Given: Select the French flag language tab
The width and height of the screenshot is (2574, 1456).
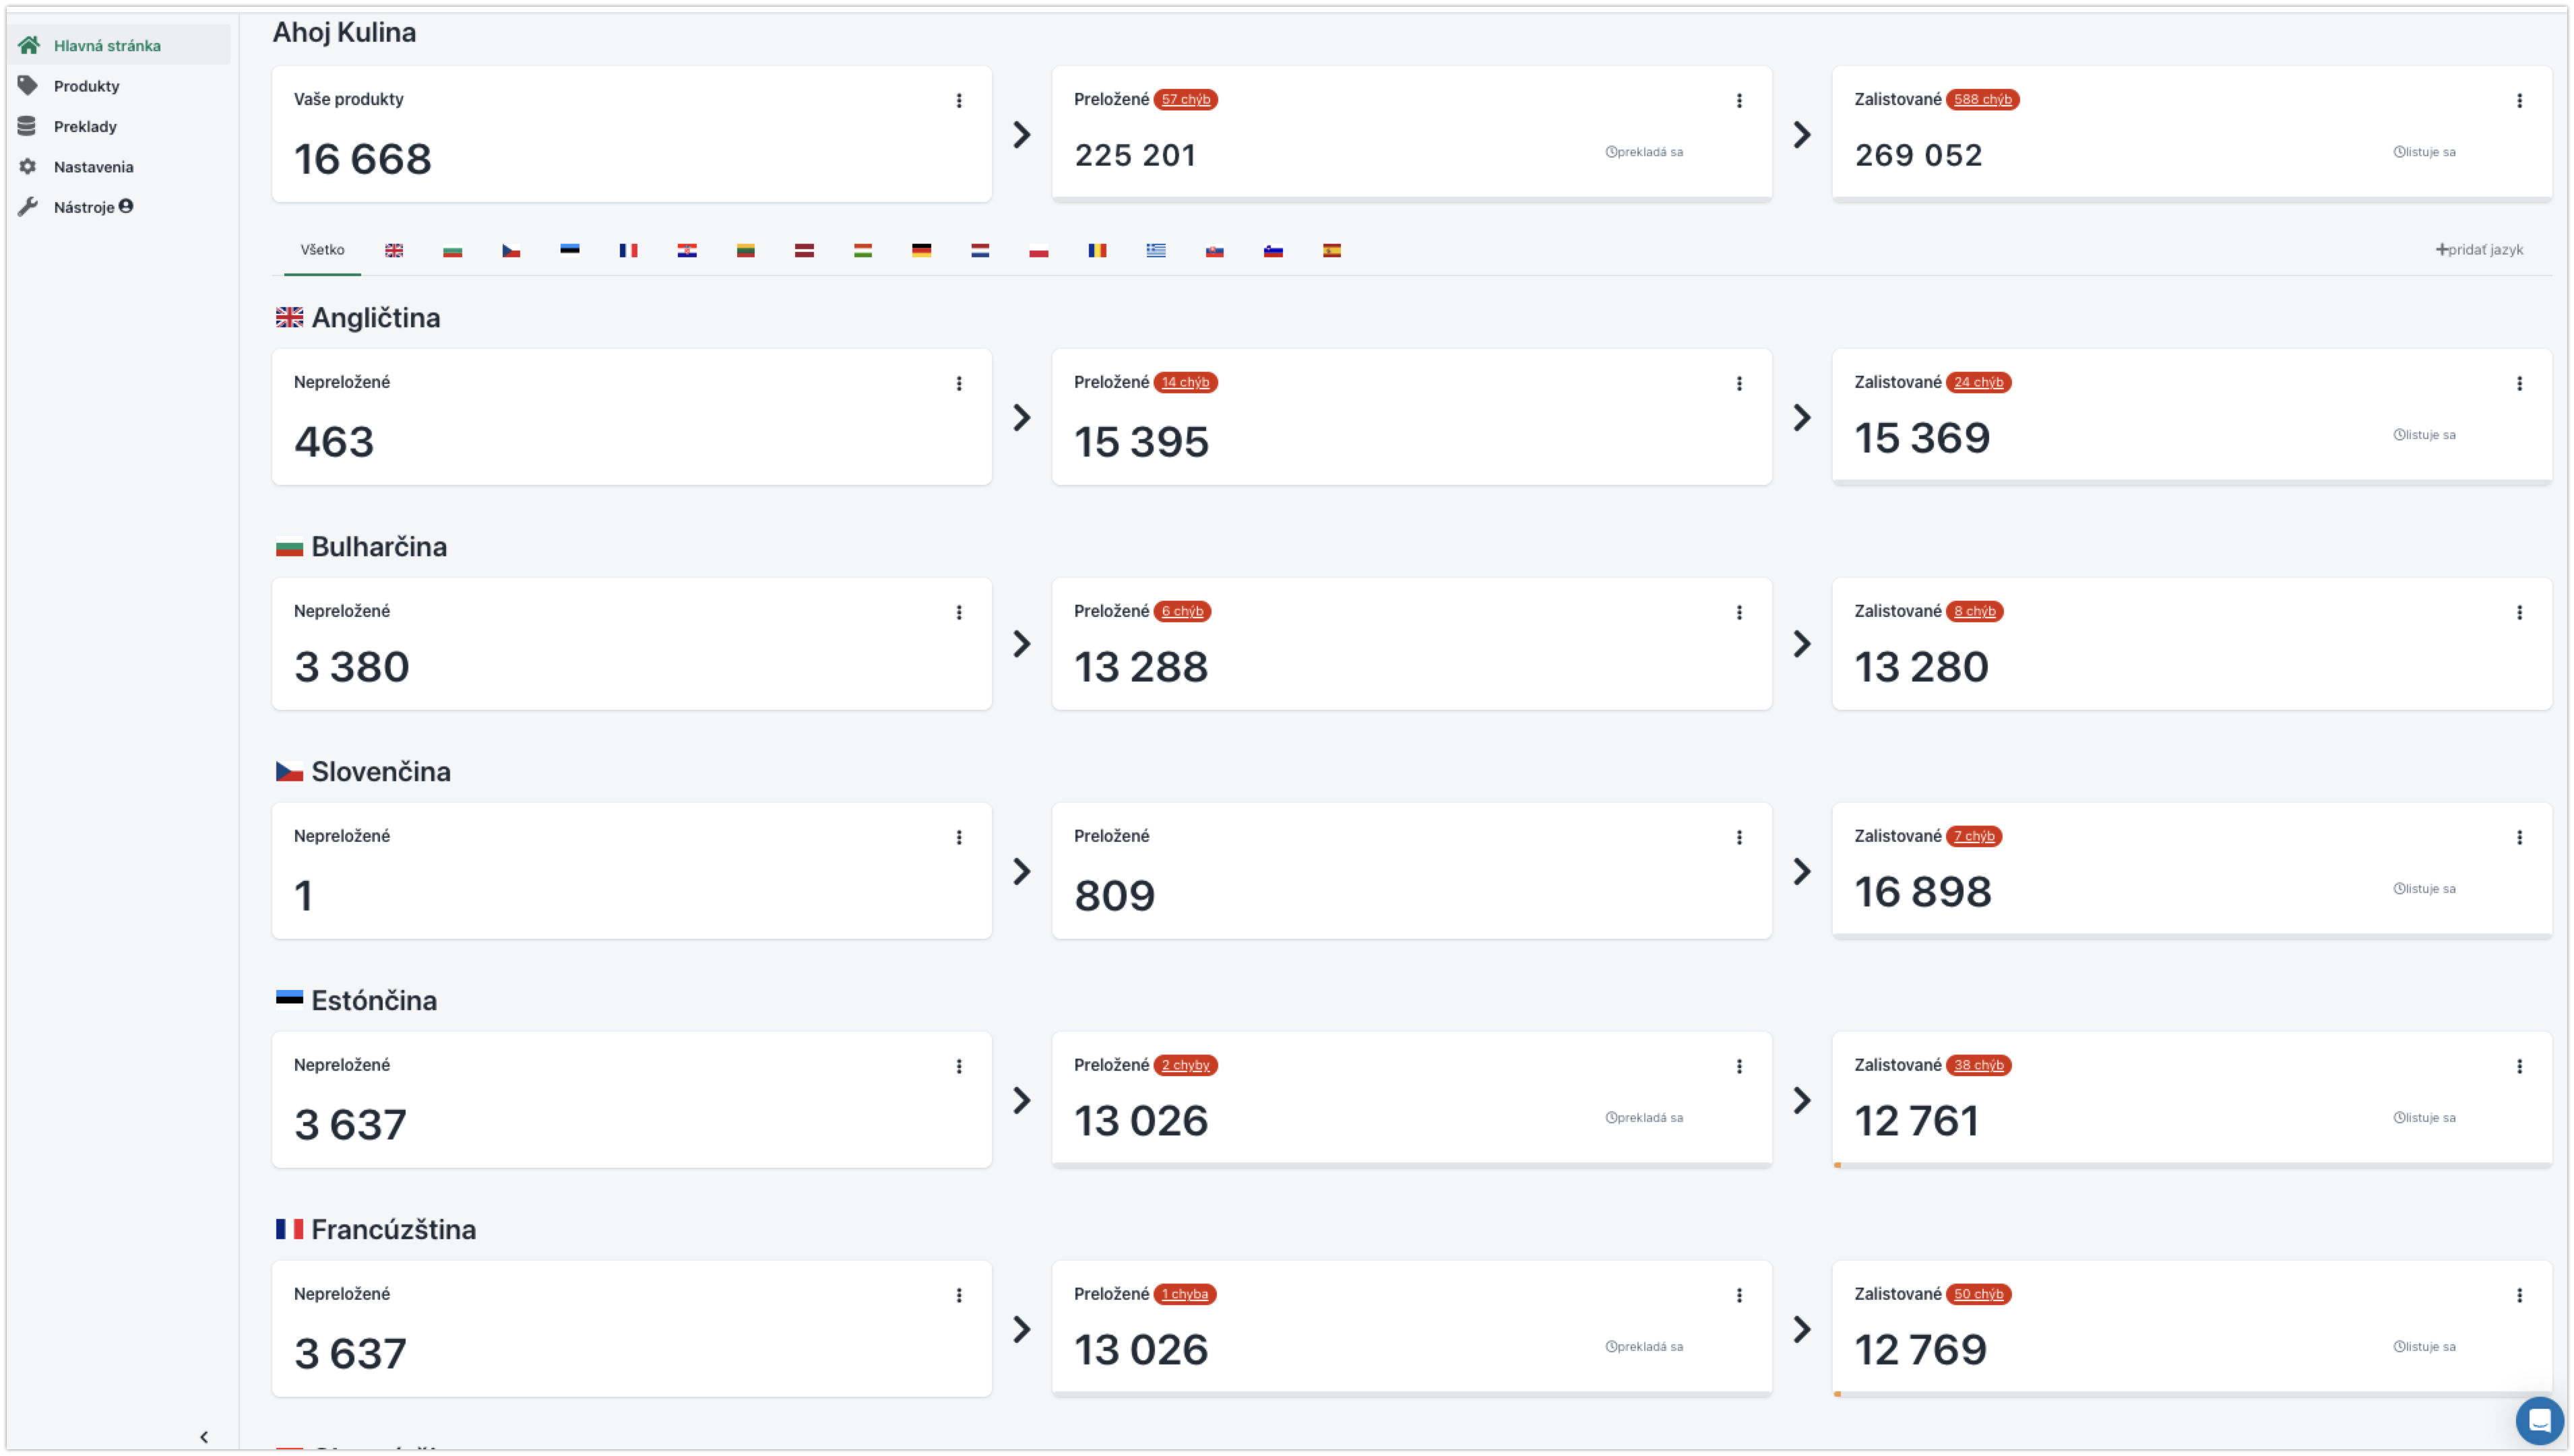Looking at the screenshot, I should 628,250.
